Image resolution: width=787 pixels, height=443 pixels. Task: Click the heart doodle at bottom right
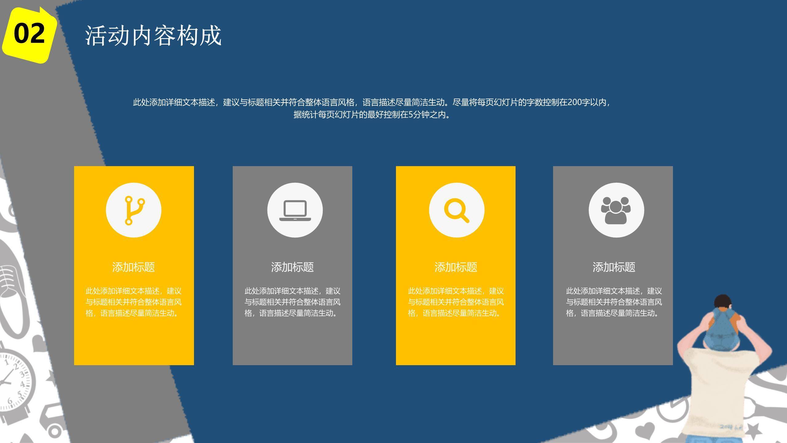pyautogui.click(x=645, y=430)
